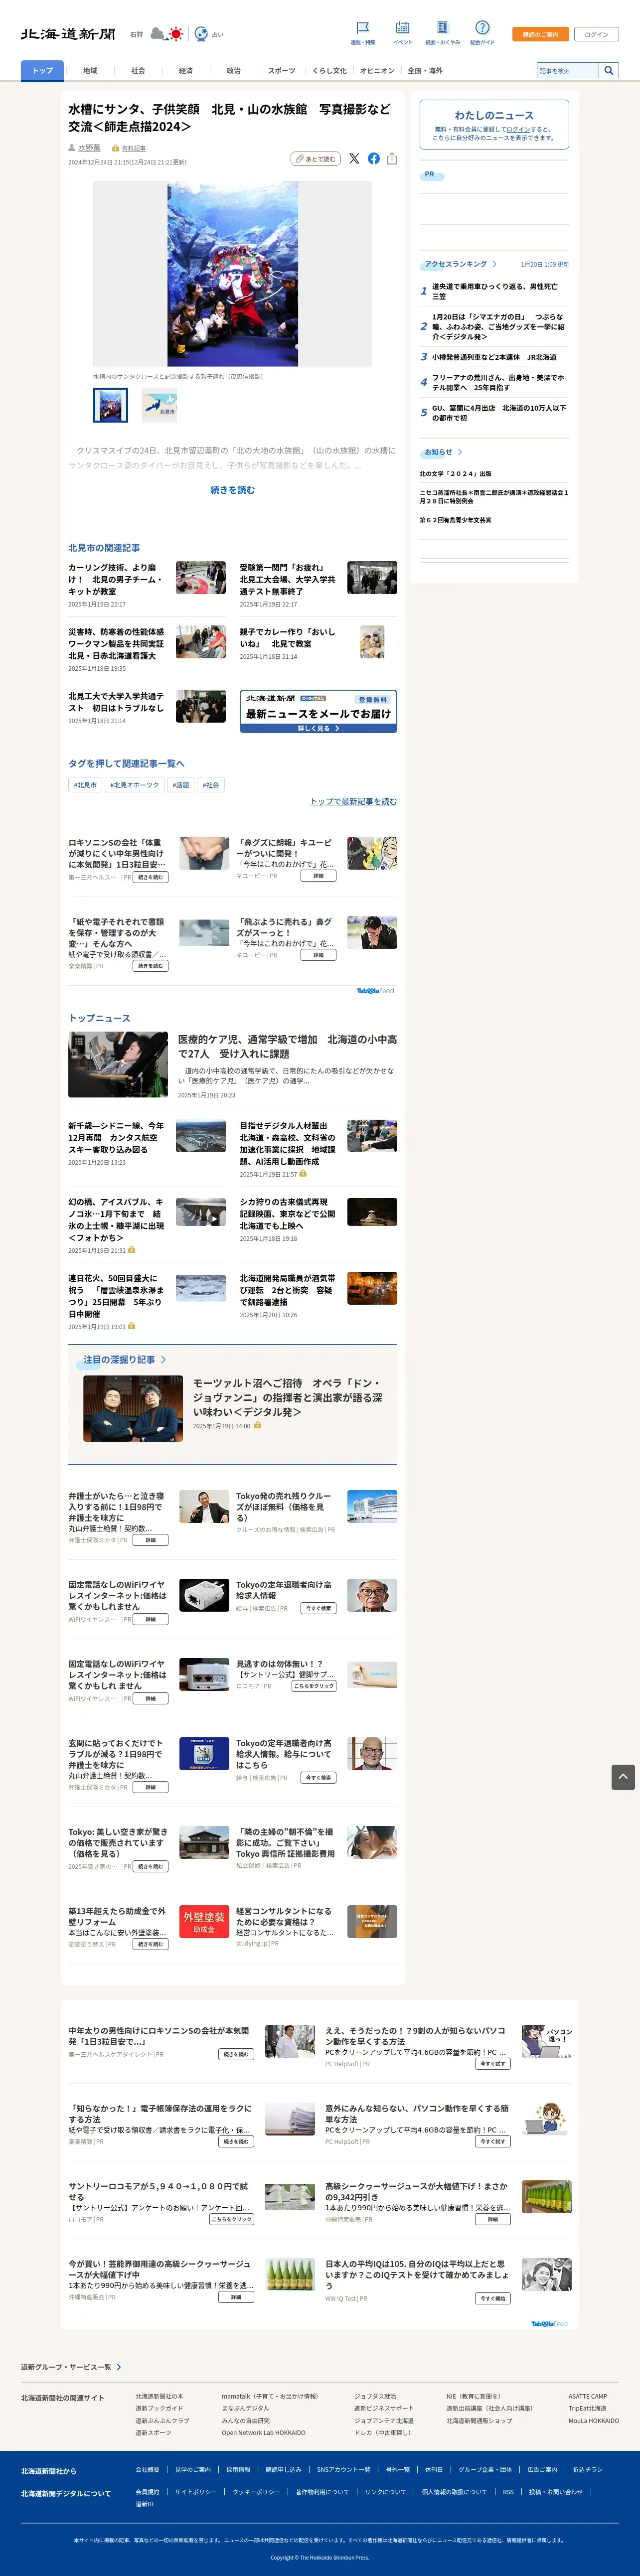
Task: Select the 地域 tab
Action: pyautogui.click(x=90, y=71)
